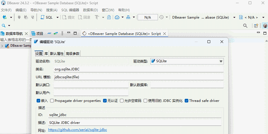Expand the dashboard gauge dropdown arrow
Viewport: 268px width, 134px height.
point(122,17)
